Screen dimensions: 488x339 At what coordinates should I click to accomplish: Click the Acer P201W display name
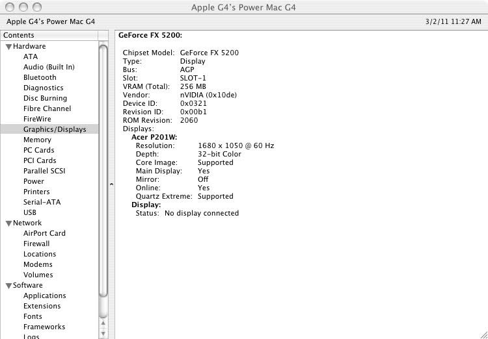pos(154,137)
